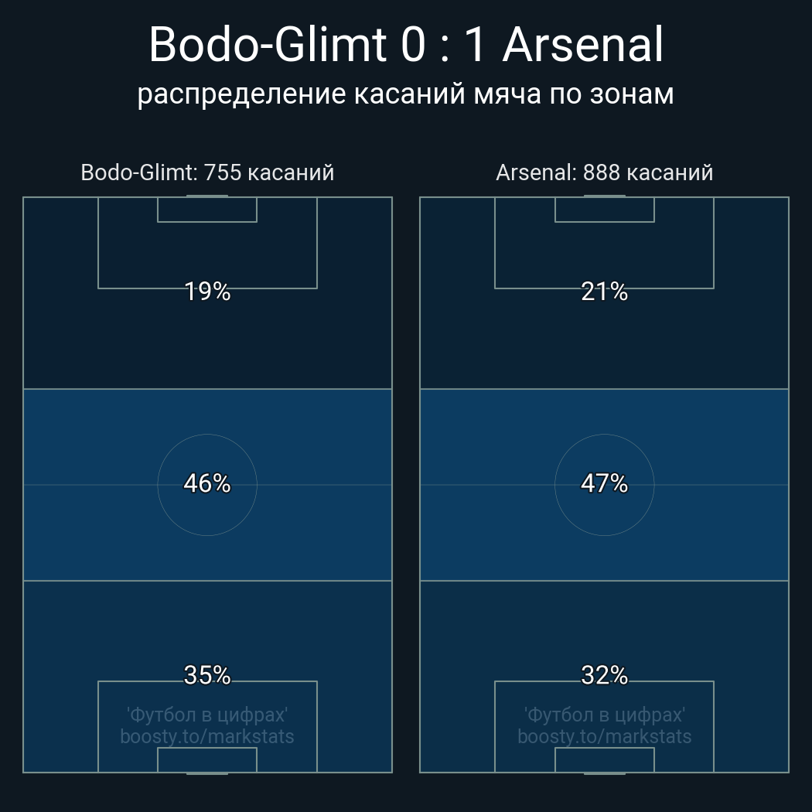This screenshot has width=812, height=812.
Task: Open the boosty.to/markstats link on the right pitch
Action: [x=604, y=736]
